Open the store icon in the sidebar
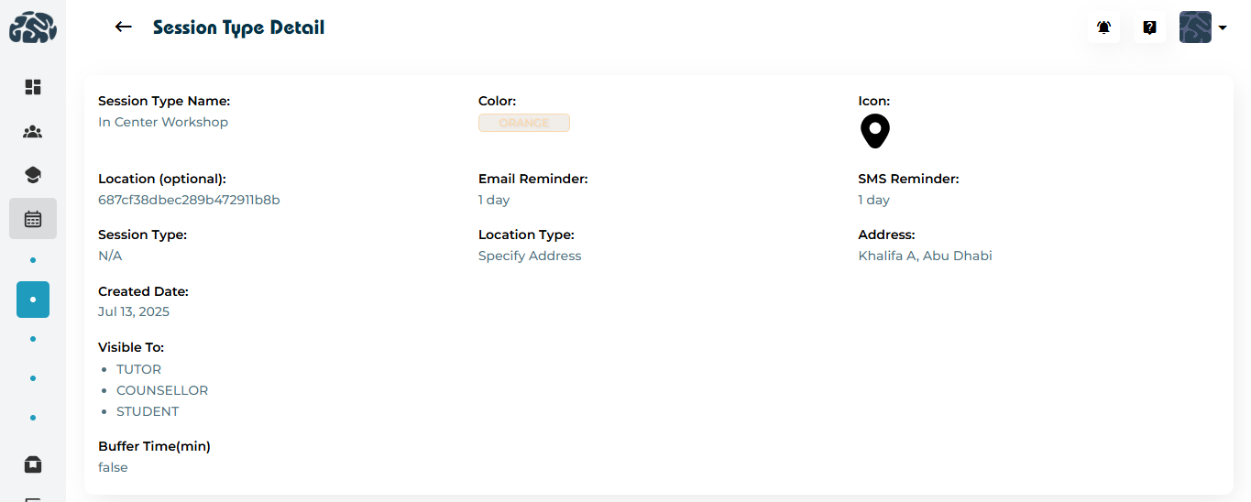The height and width of the screenshot is (502, 1251). pos(33,464)
